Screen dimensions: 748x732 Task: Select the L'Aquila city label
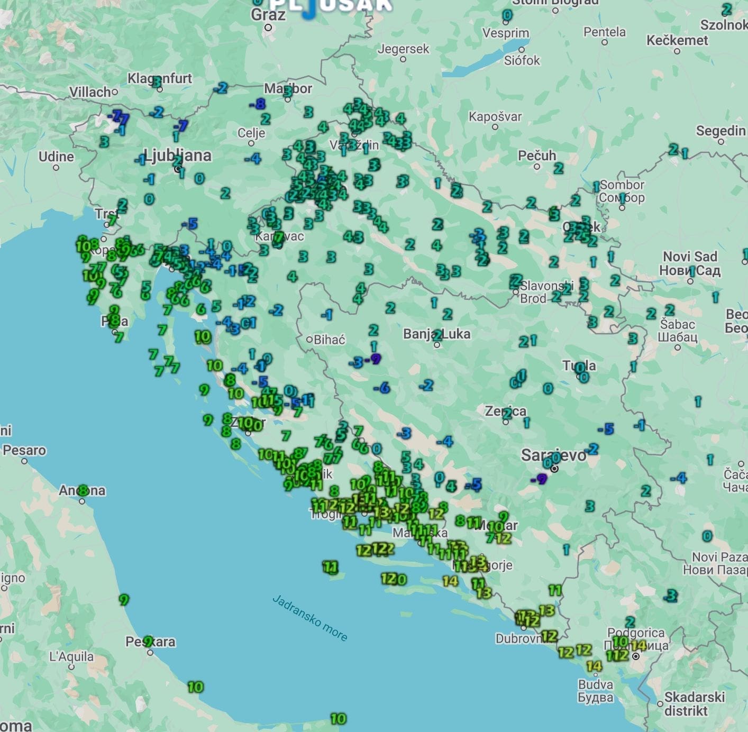pyautogui.click(x=71, y=656)
